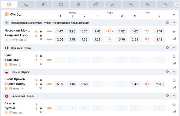Viewport: 180px width, 116px height.
Task: Increase the match handicap with plus sign
Action: (x=112, y=31)
